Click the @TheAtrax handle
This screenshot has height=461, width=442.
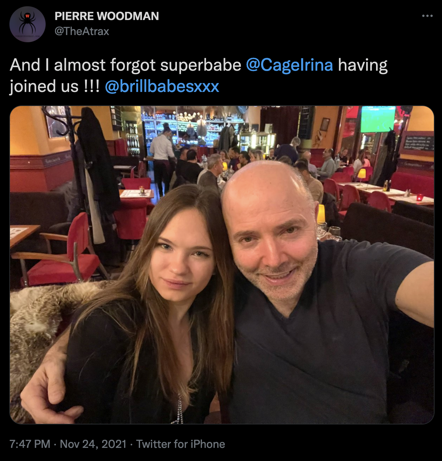coord(82,31)
